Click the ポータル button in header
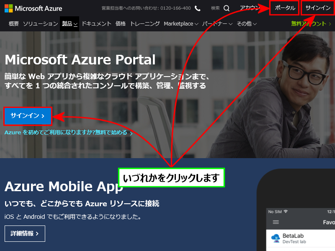 pyautogui.click(x=285, y=8)
